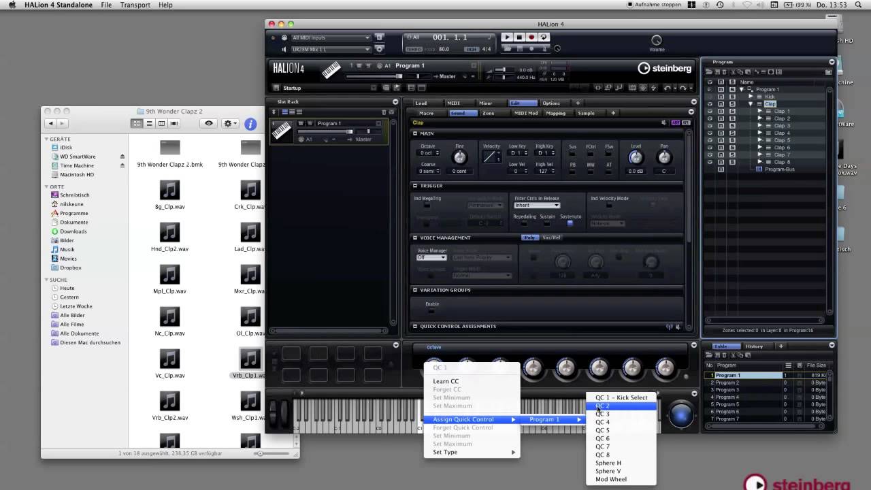Start playback with the Play transport button
Viewport: 871px width, 490px height.
click(x=507, y=37)
